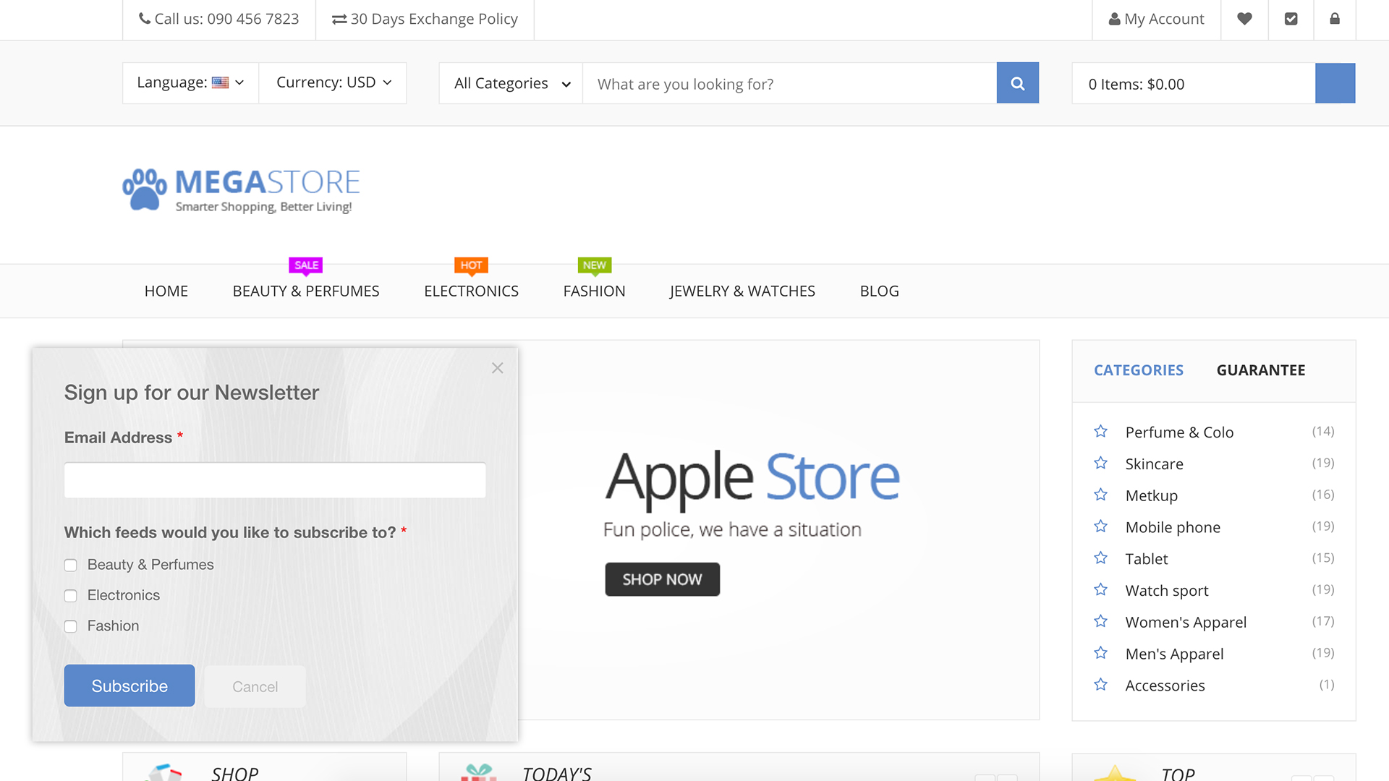Click the star beside Accessories
1389x781 pixels.
tap(1100, 685)
